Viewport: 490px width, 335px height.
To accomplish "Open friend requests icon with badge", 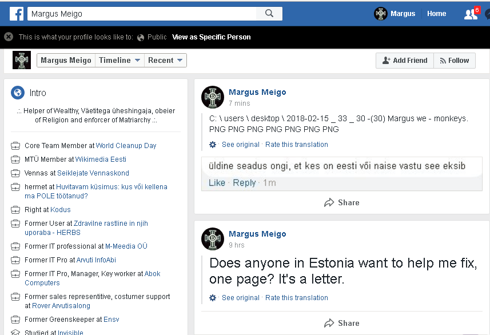I will (x=471, y=14).
